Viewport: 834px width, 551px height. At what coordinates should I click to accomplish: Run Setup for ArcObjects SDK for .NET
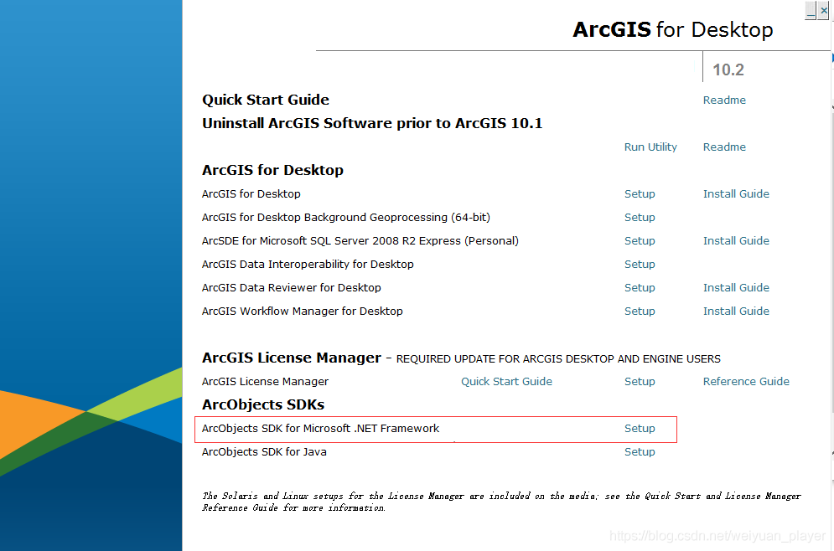coord(640,428)
